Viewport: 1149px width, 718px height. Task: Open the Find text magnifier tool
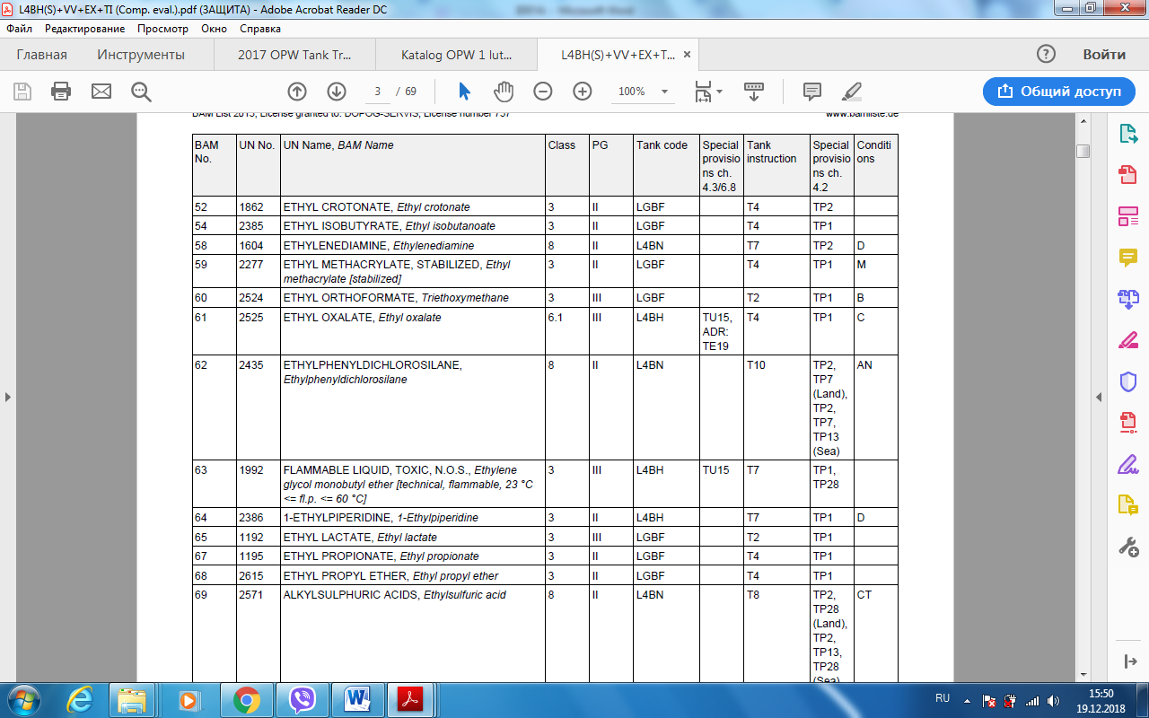tap(141, 91)
